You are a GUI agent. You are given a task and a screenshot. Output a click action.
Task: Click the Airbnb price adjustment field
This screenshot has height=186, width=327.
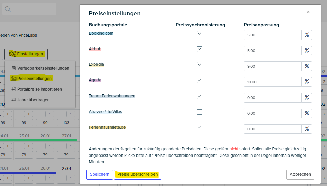click(x=272, y=51)
